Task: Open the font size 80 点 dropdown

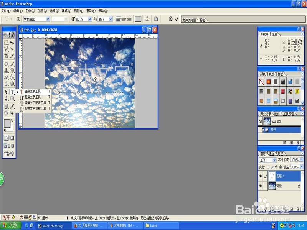Action: 90,19
